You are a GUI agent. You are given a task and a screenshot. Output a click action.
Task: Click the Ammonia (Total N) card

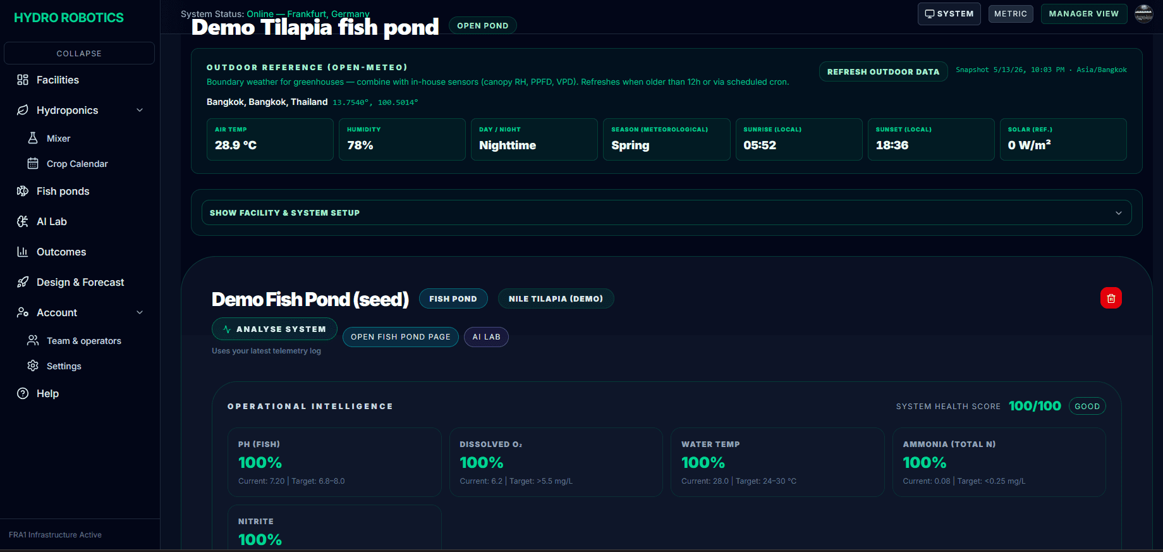[999, 462]
